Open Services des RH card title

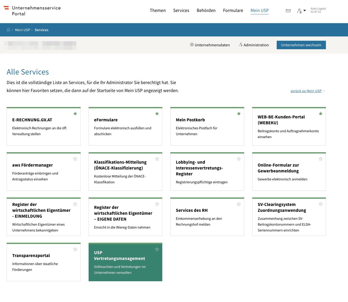[192, 210]
